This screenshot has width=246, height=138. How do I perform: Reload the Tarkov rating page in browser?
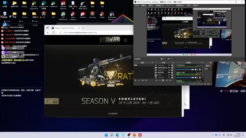click(x=54, y=33)
